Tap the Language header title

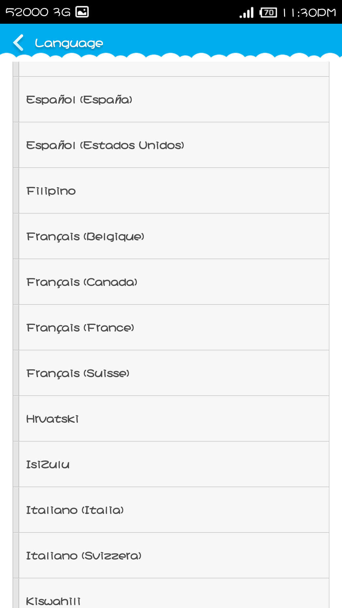(69, 43)
